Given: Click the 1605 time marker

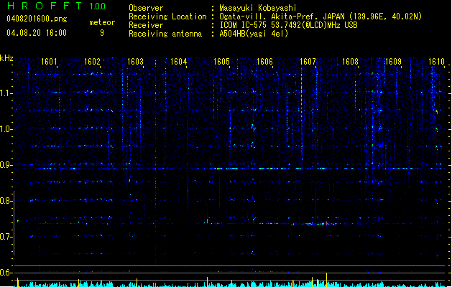Looking at the screenshot, I should (221, 62).
